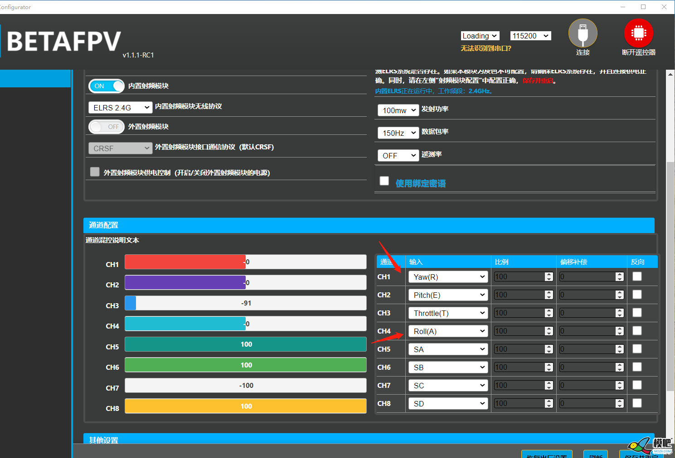This screenshot has height=458, width=675.
Task: Check the CH3 reverse checkbox
Action: 637,312
